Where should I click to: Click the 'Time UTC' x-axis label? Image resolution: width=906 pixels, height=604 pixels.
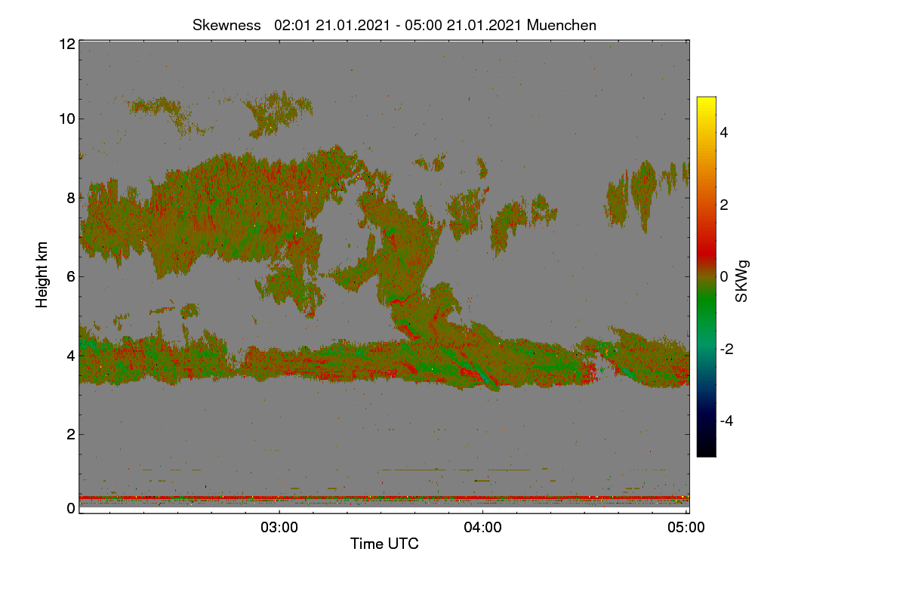coord(384,544)
